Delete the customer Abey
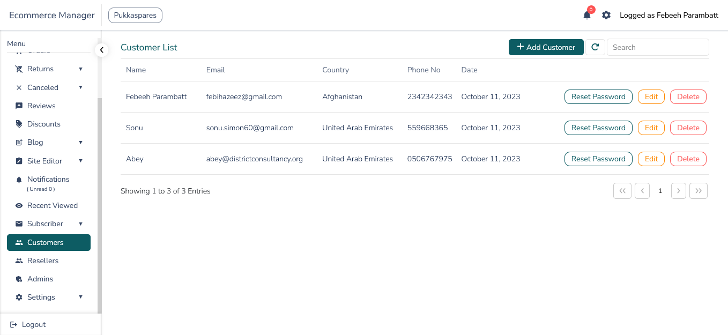The image size is (728, 335). pos(688,159)
